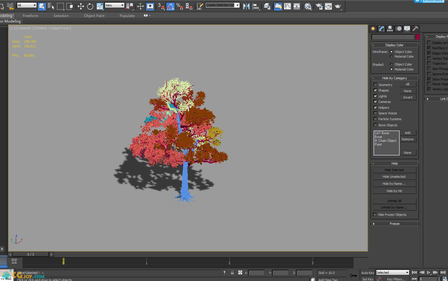Toggle the 3D Snaps tool
Image resolution: width=448 pixels, height=281 pixels.
[x=161, y=6]
